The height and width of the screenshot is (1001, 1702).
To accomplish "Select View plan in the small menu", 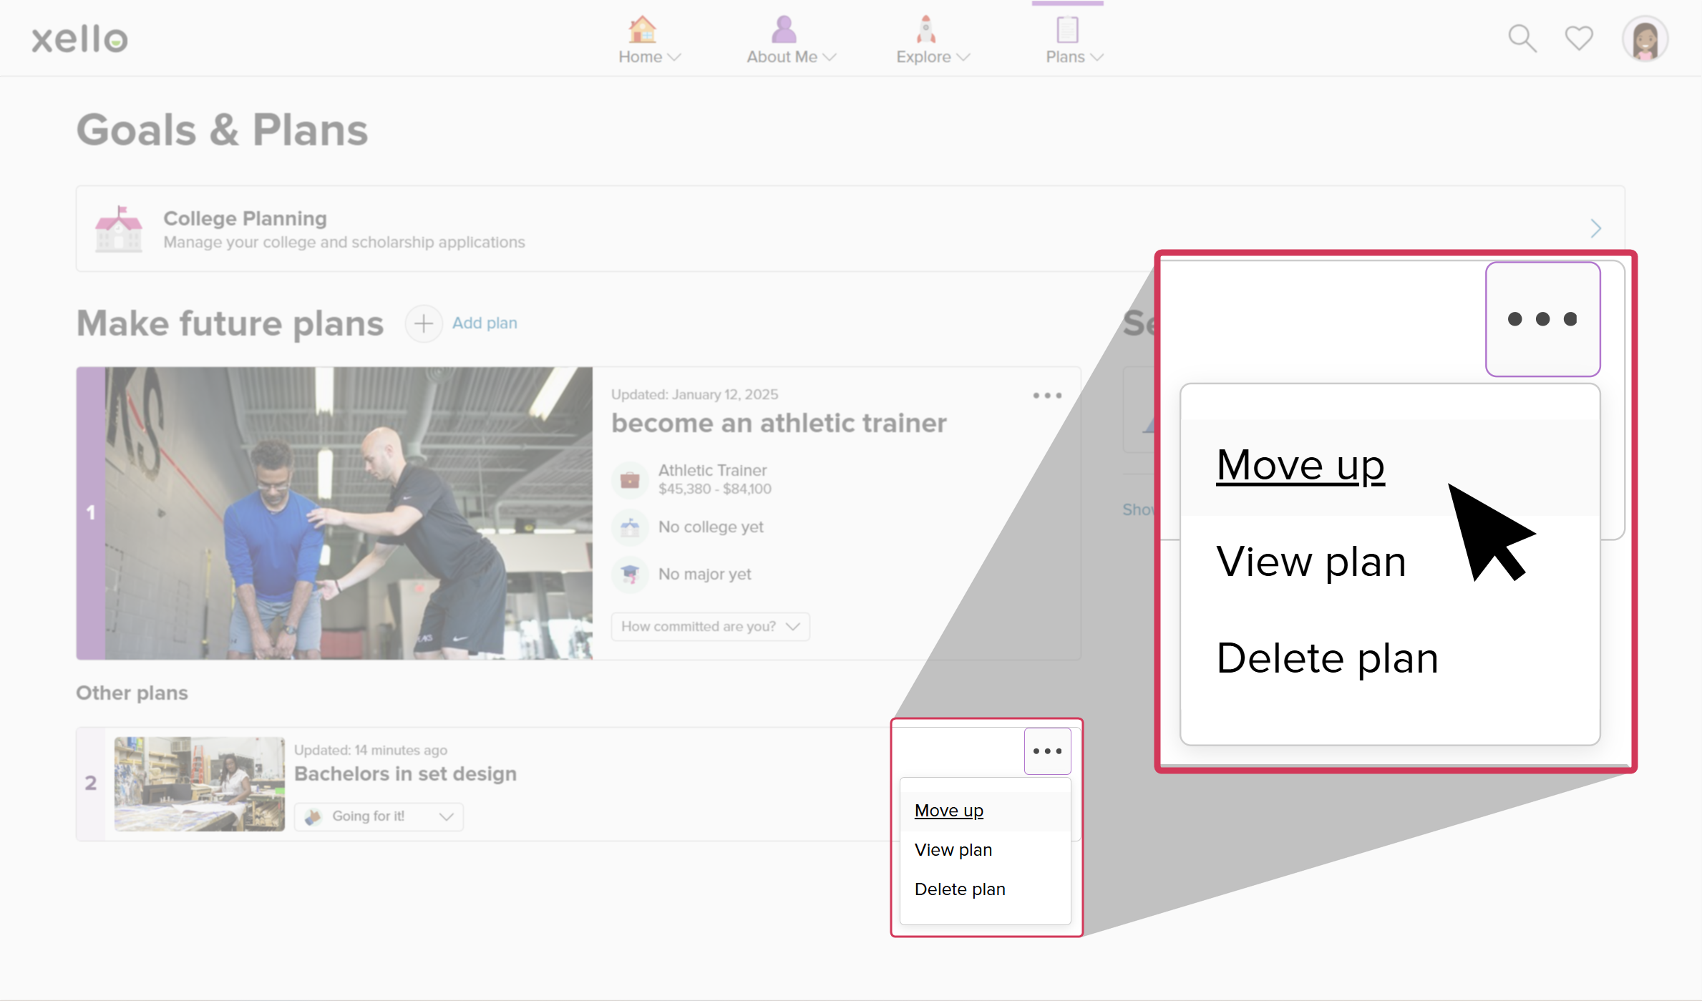I will pyautogui.click(x=953, y=850).
